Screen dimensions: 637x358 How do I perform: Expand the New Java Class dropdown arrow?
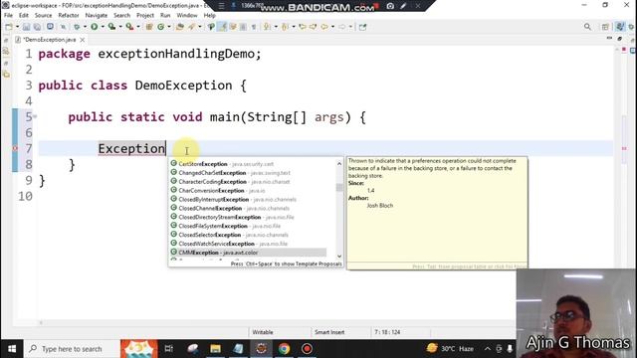169,27
